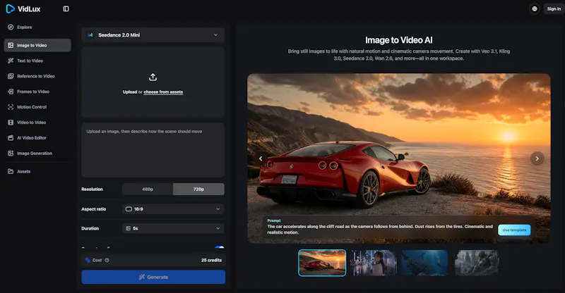Click the showcase Prompt label text
This screenshot has width=565, height=293.
pos(274,220)
